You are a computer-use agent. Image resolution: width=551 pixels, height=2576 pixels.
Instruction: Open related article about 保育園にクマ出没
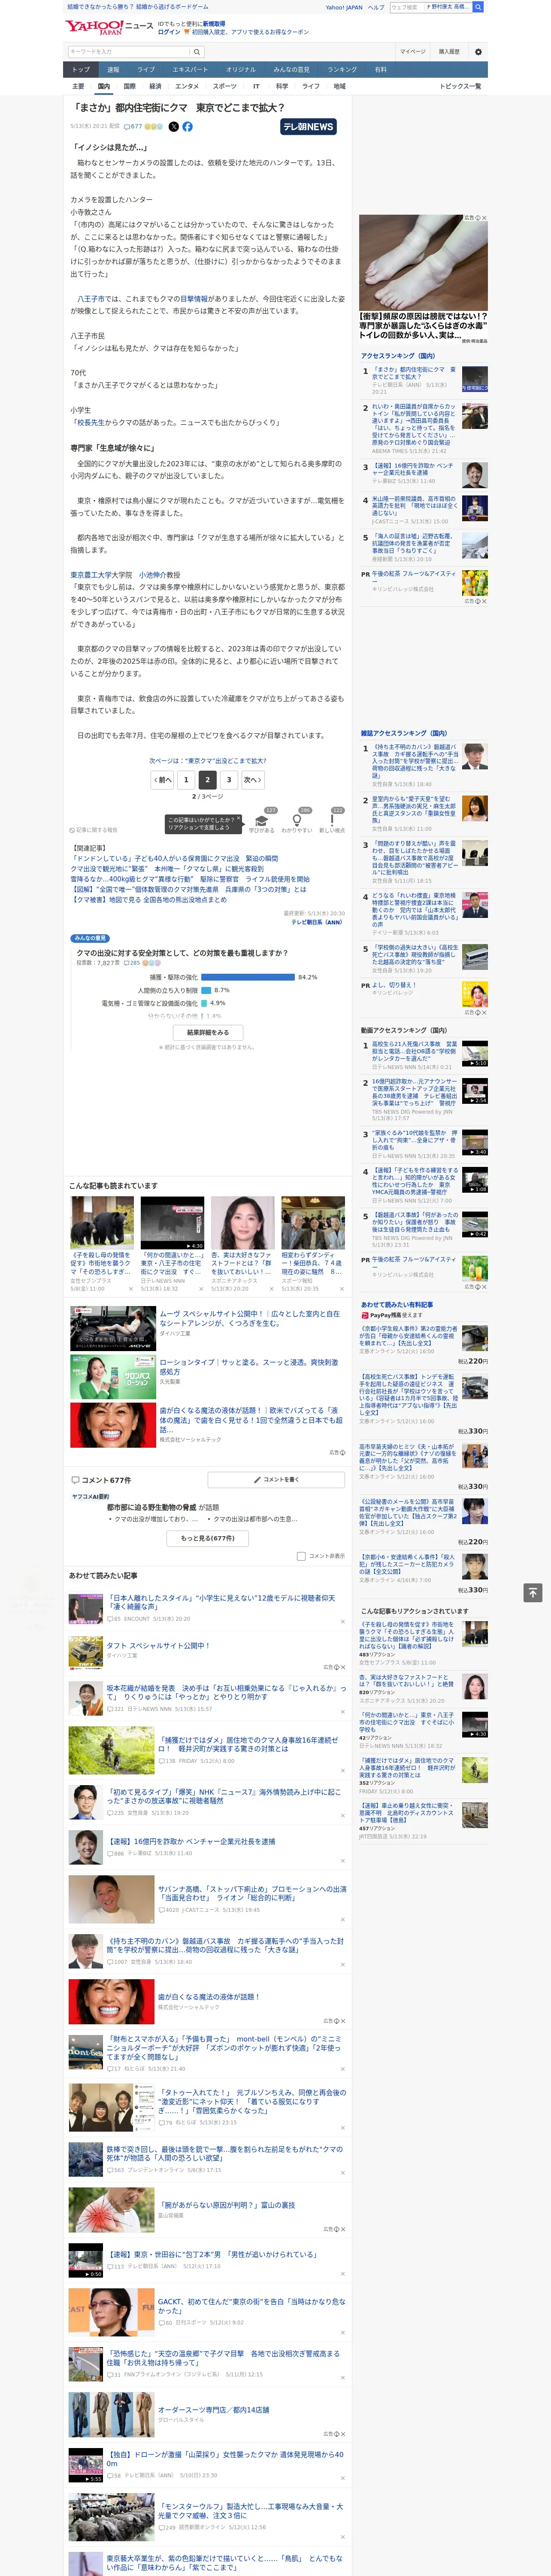click(x=174, y=859)
